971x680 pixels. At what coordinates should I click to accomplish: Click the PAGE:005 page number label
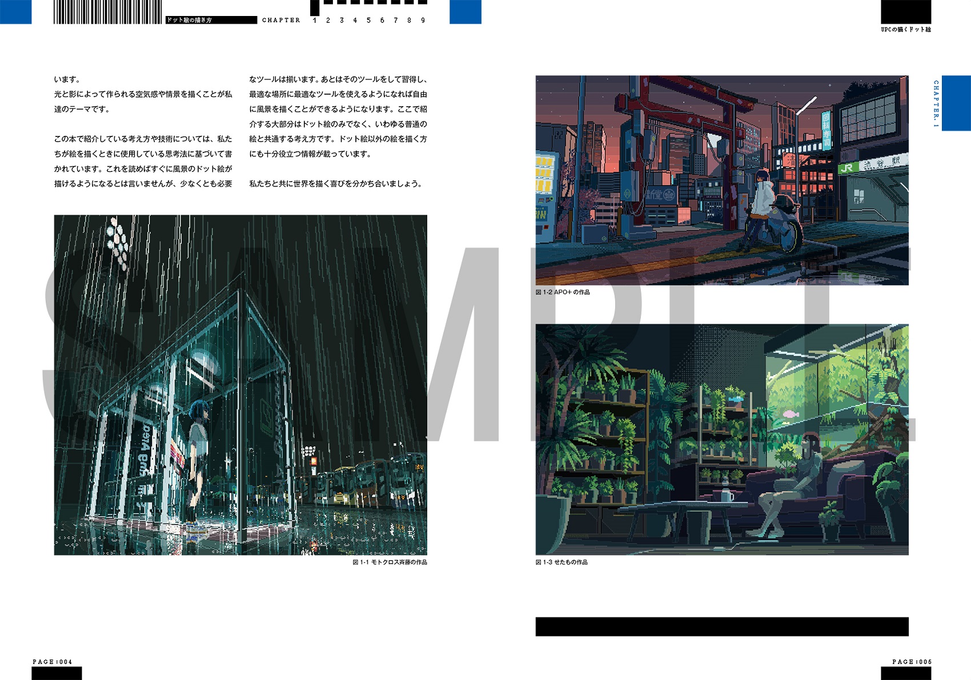coord(912,662)
